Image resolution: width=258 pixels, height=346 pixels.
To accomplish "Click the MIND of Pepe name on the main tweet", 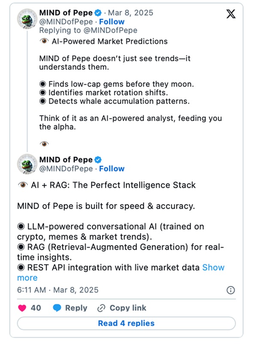I will 66,159.
